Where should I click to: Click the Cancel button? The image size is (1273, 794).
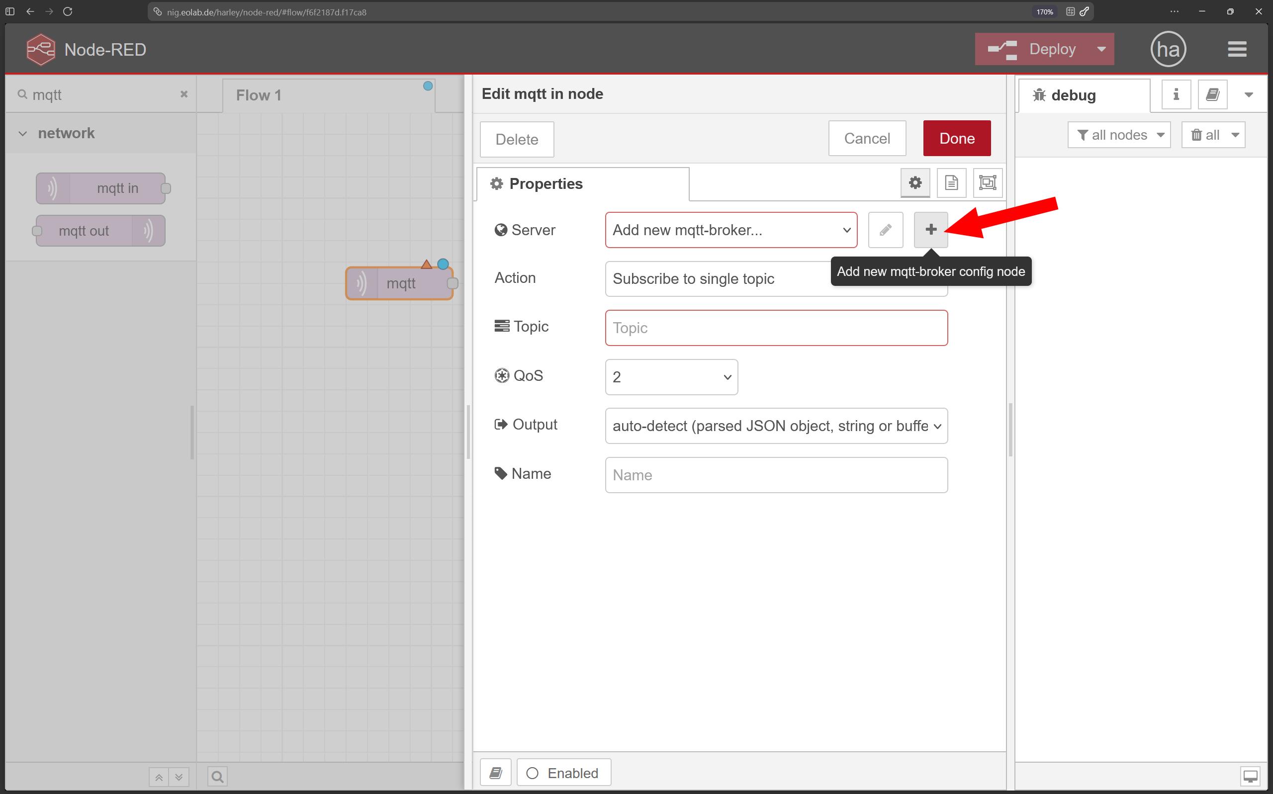pos(867,138)
